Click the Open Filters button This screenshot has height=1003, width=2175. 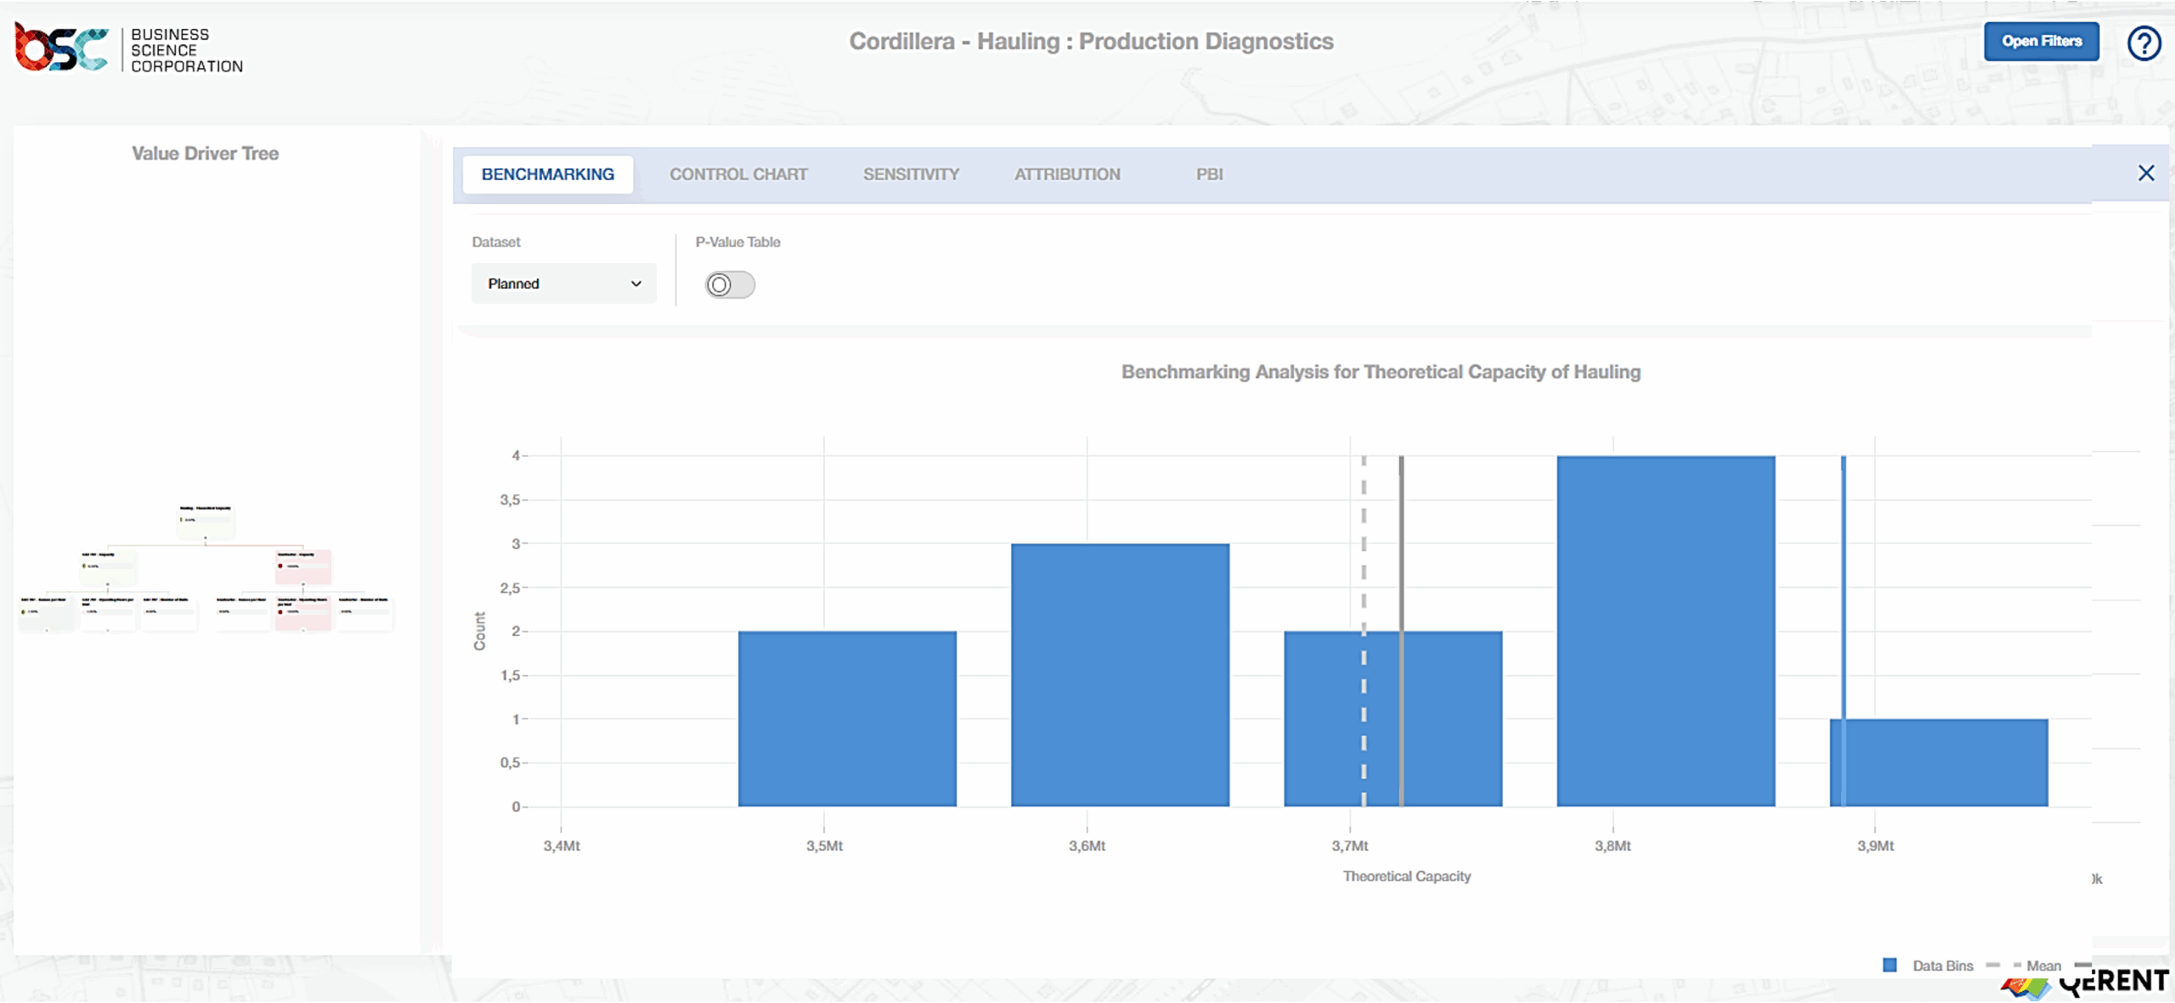pos(2041,41)
